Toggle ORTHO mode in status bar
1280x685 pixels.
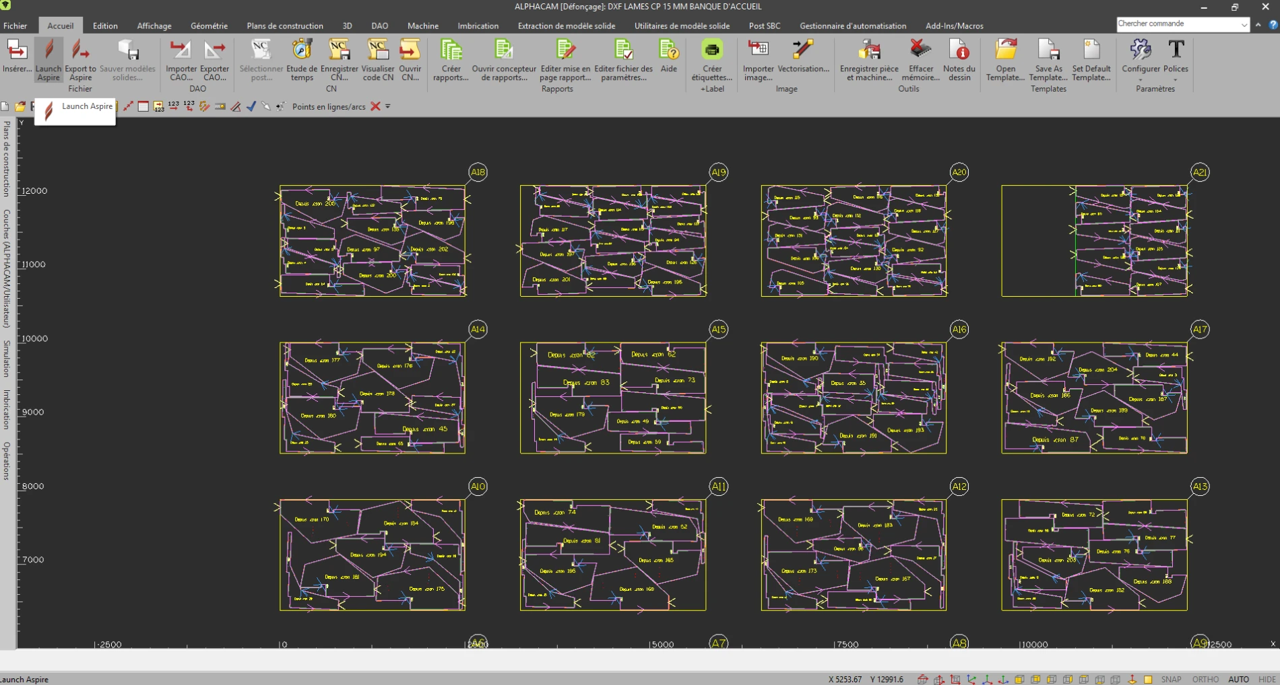point(1205,680)
